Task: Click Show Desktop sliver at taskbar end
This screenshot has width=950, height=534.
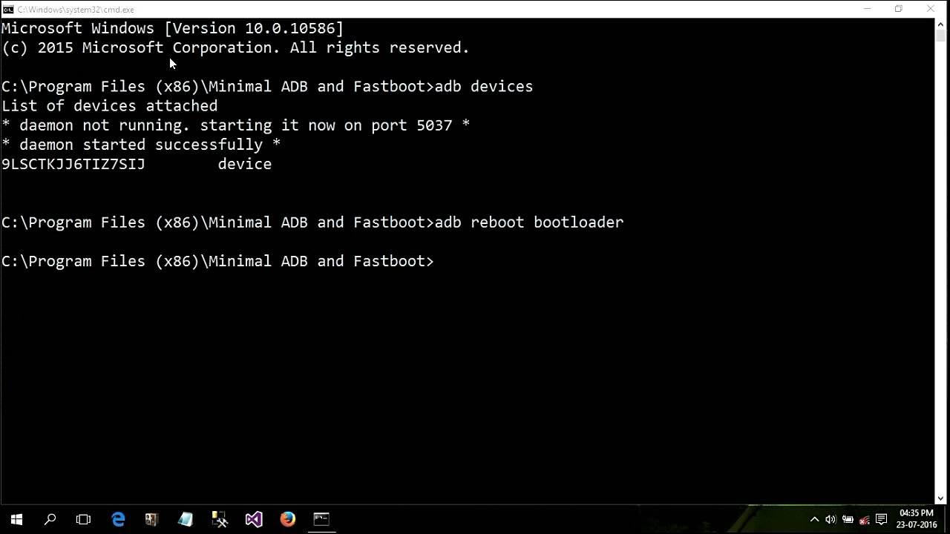Action: [x=948, y=519]
